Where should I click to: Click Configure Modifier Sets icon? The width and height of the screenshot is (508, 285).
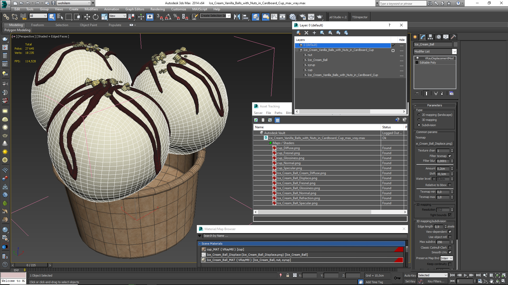[x=451, y=93]
